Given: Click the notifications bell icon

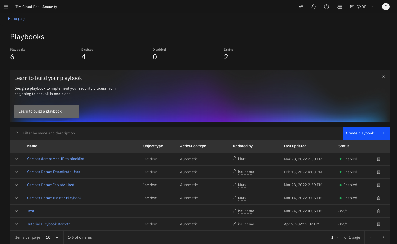Looking at the screenshot, I should coord(313,7).
